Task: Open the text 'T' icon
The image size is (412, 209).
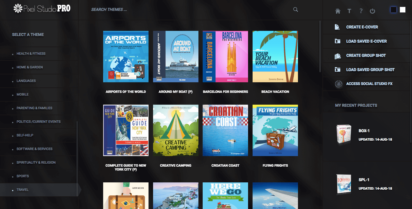Action: click(349, 11)
